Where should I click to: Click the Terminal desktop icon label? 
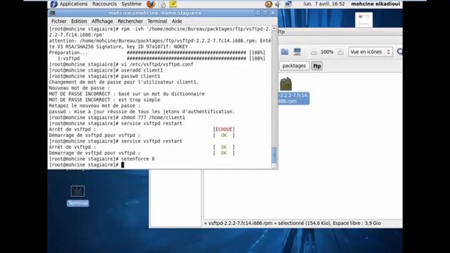pyautogui.click(x=78, y=203)
